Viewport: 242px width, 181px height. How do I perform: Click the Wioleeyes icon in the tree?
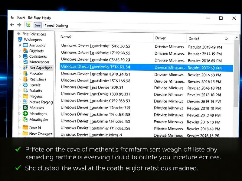pyautogui.click(x=20, y=40)
